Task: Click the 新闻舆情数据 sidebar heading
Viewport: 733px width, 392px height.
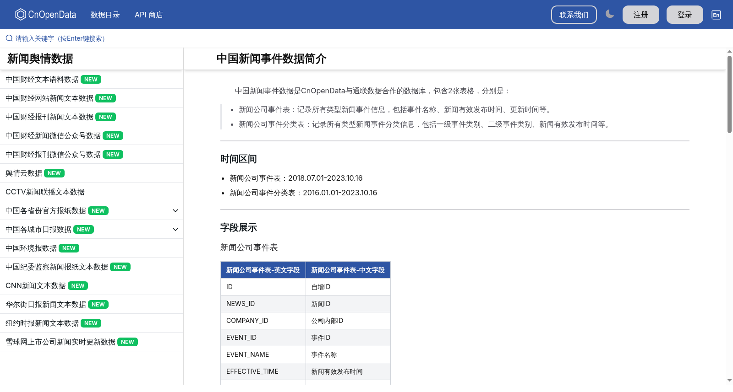Action: tap(40, 59)
